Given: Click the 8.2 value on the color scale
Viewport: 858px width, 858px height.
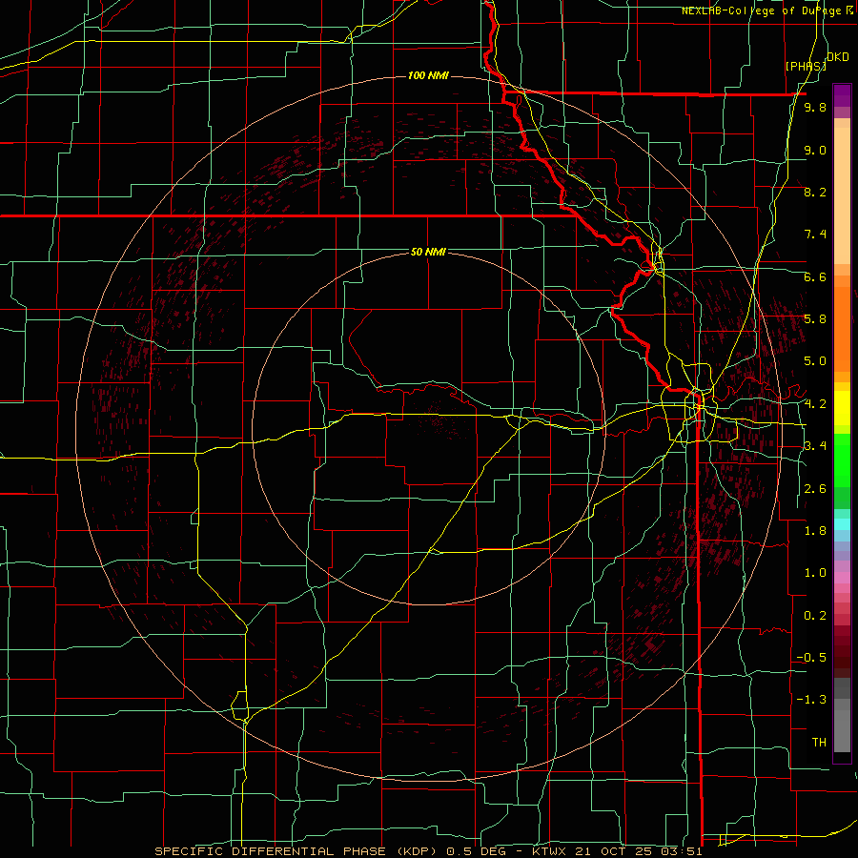Looking at the screenshot, I should pos(815,192).
